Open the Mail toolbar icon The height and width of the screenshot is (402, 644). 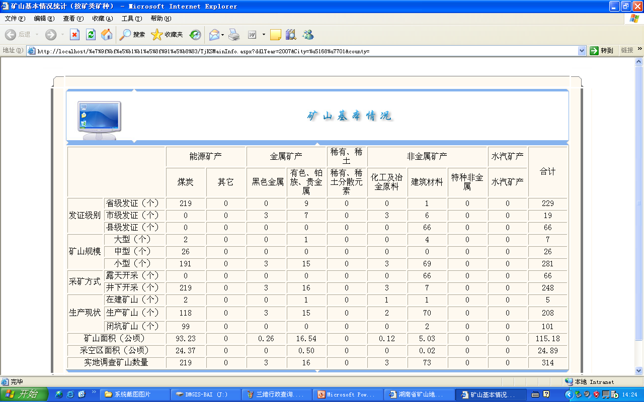(214, 35)
